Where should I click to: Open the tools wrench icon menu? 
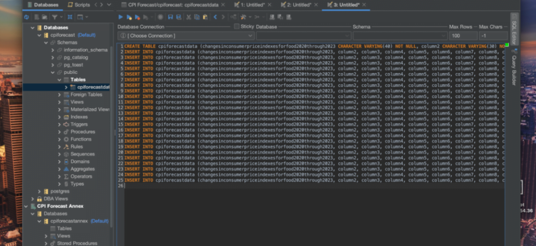(x=243, y=17)
